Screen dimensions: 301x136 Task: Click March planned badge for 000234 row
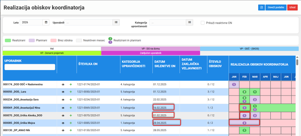[x=255, y=100]
